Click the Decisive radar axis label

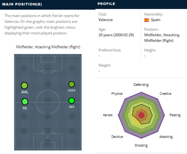(x=117, y=136)
